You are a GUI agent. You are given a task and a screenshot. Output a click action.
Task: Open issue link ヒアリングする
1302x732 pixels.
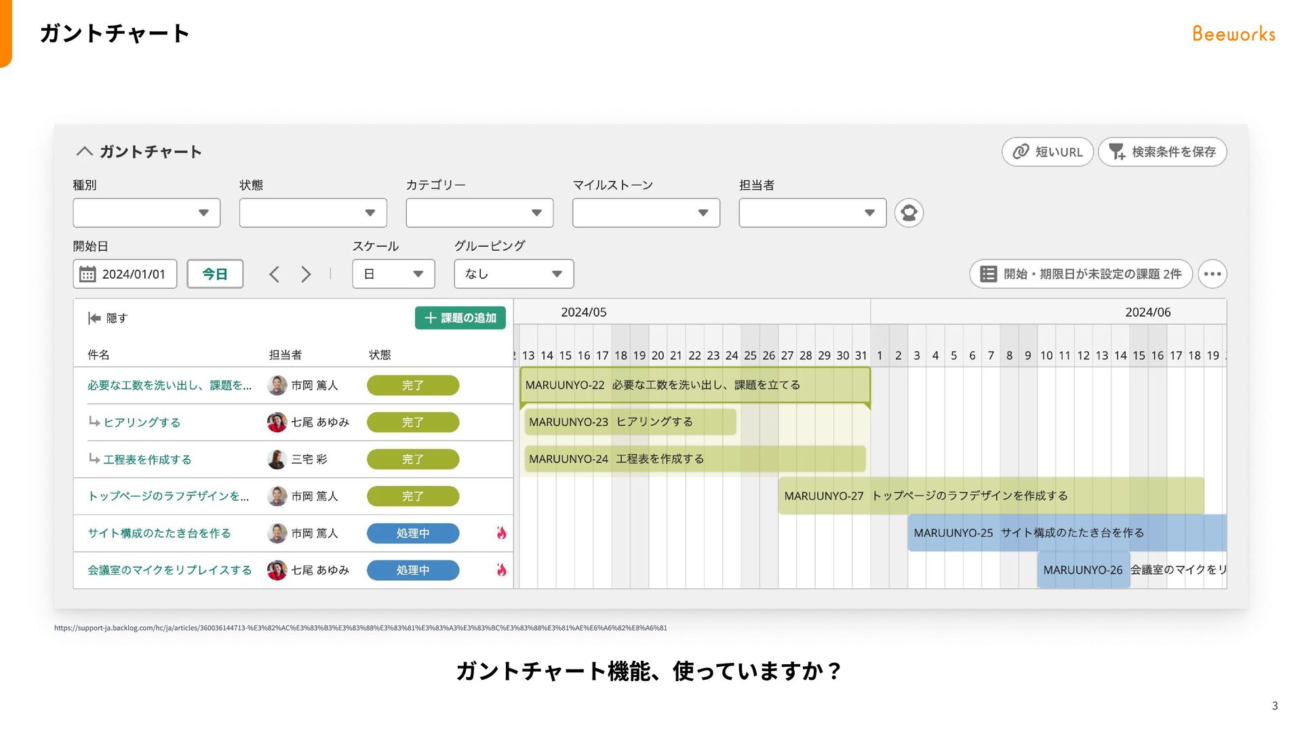[x=142, y=422]
